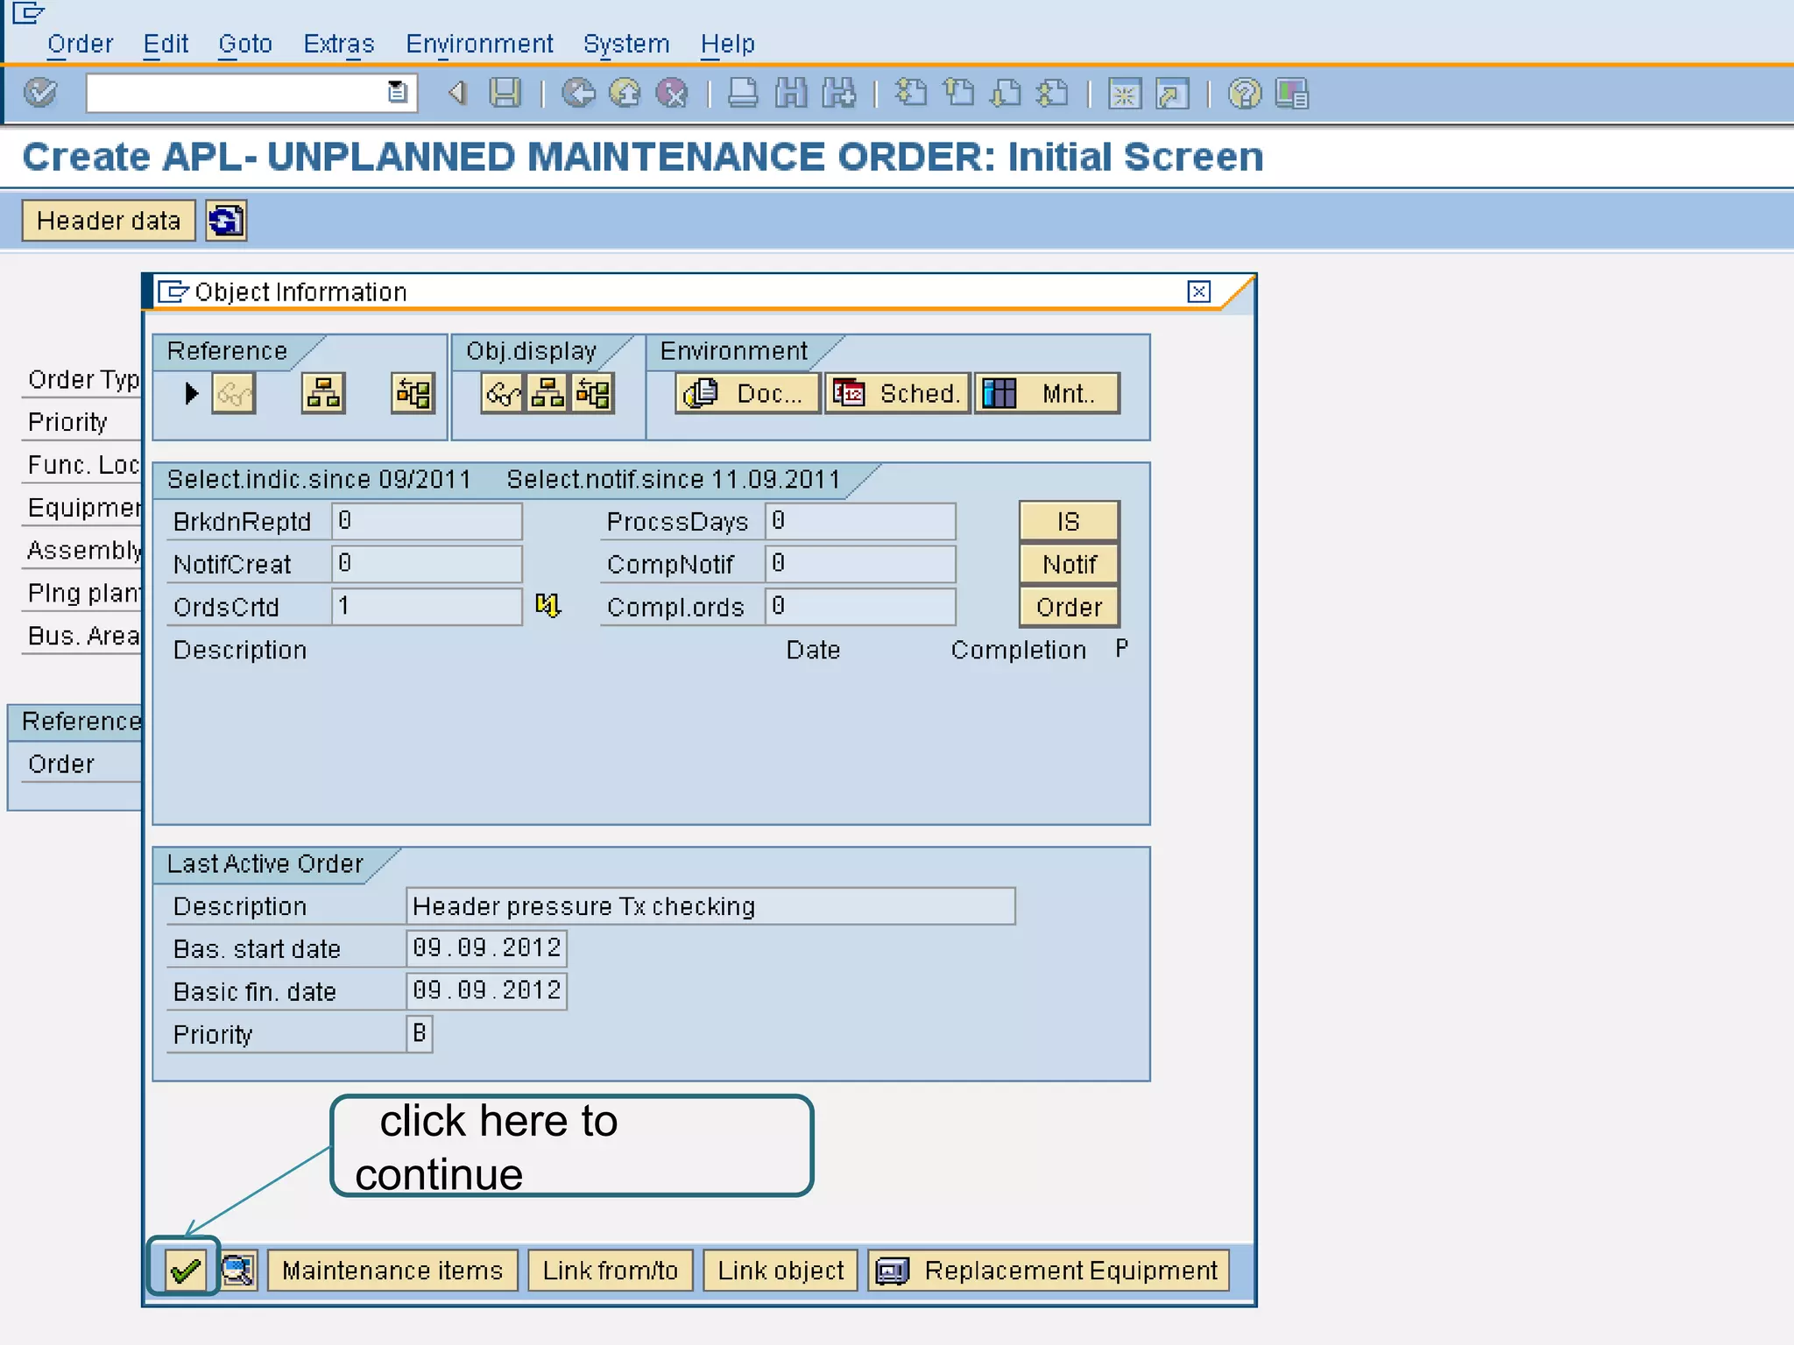Click the yellow Help question mark icon
1794x1345 pixels.
(1244, 93)
